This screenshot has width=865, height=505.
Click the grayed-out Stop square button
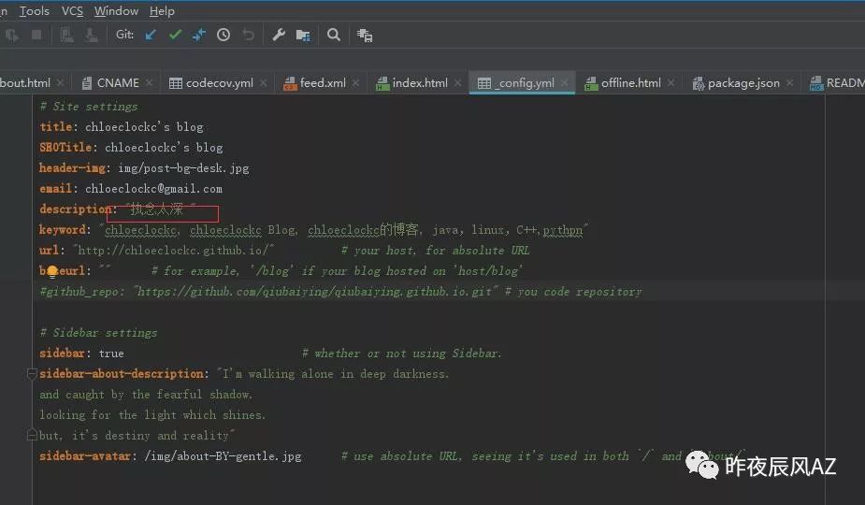pos(36,35)
